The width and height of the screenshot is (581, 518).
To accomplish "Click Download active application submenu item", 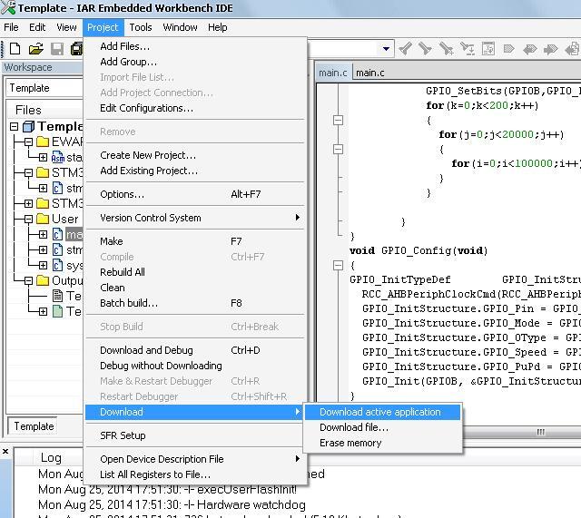I will [x=382, y=412].
